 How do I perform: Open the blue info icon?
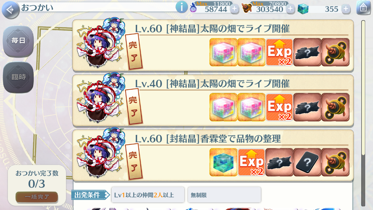(182, 7)
